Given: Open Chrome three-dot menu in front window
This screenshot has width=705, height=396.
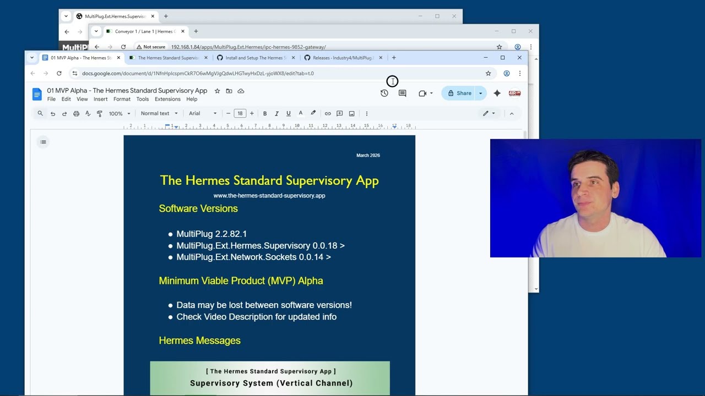Looking at the screenshot, I should [519, 73].
